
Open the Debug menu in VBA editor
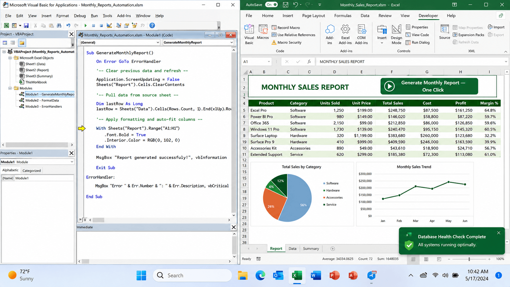(x=80, y=16)
